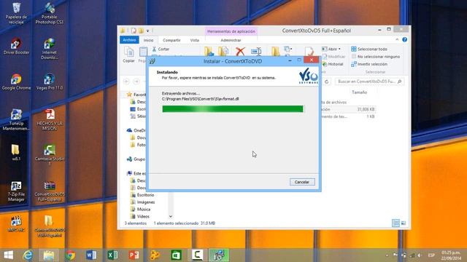Screen dimensions: 467x262
Task: Open the Archivo tab in File Explorer
Action: point(129,40)
